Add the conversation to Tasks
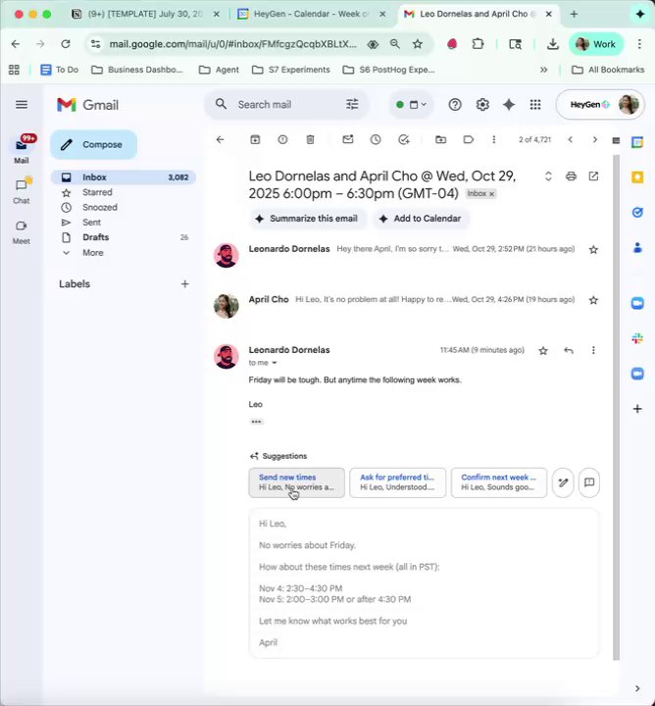Viewport: 655px width, 706px height. (404, 139)
